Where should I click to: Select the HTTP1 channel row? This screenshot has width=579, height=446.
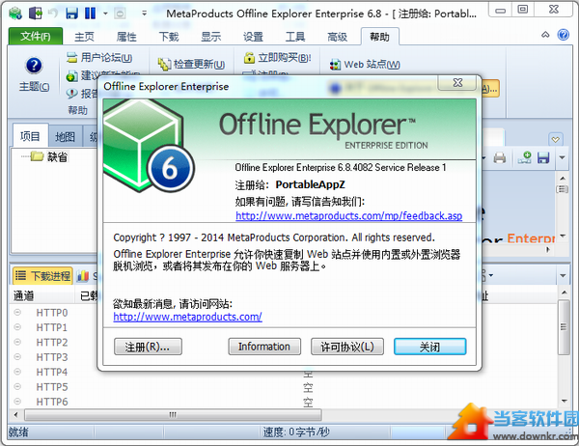[52, 327]
